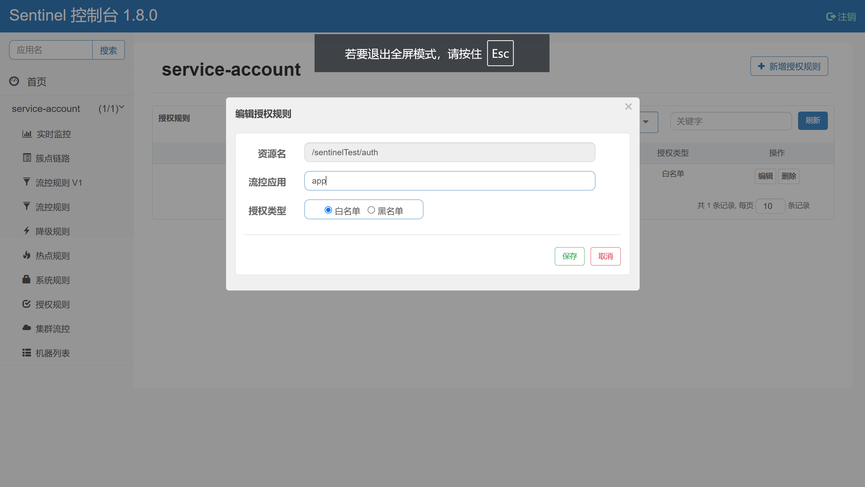The width and height of the screenshot is (865, 487).
Task: Click the 流控应用 input field
Action: (x=449, y=181)
